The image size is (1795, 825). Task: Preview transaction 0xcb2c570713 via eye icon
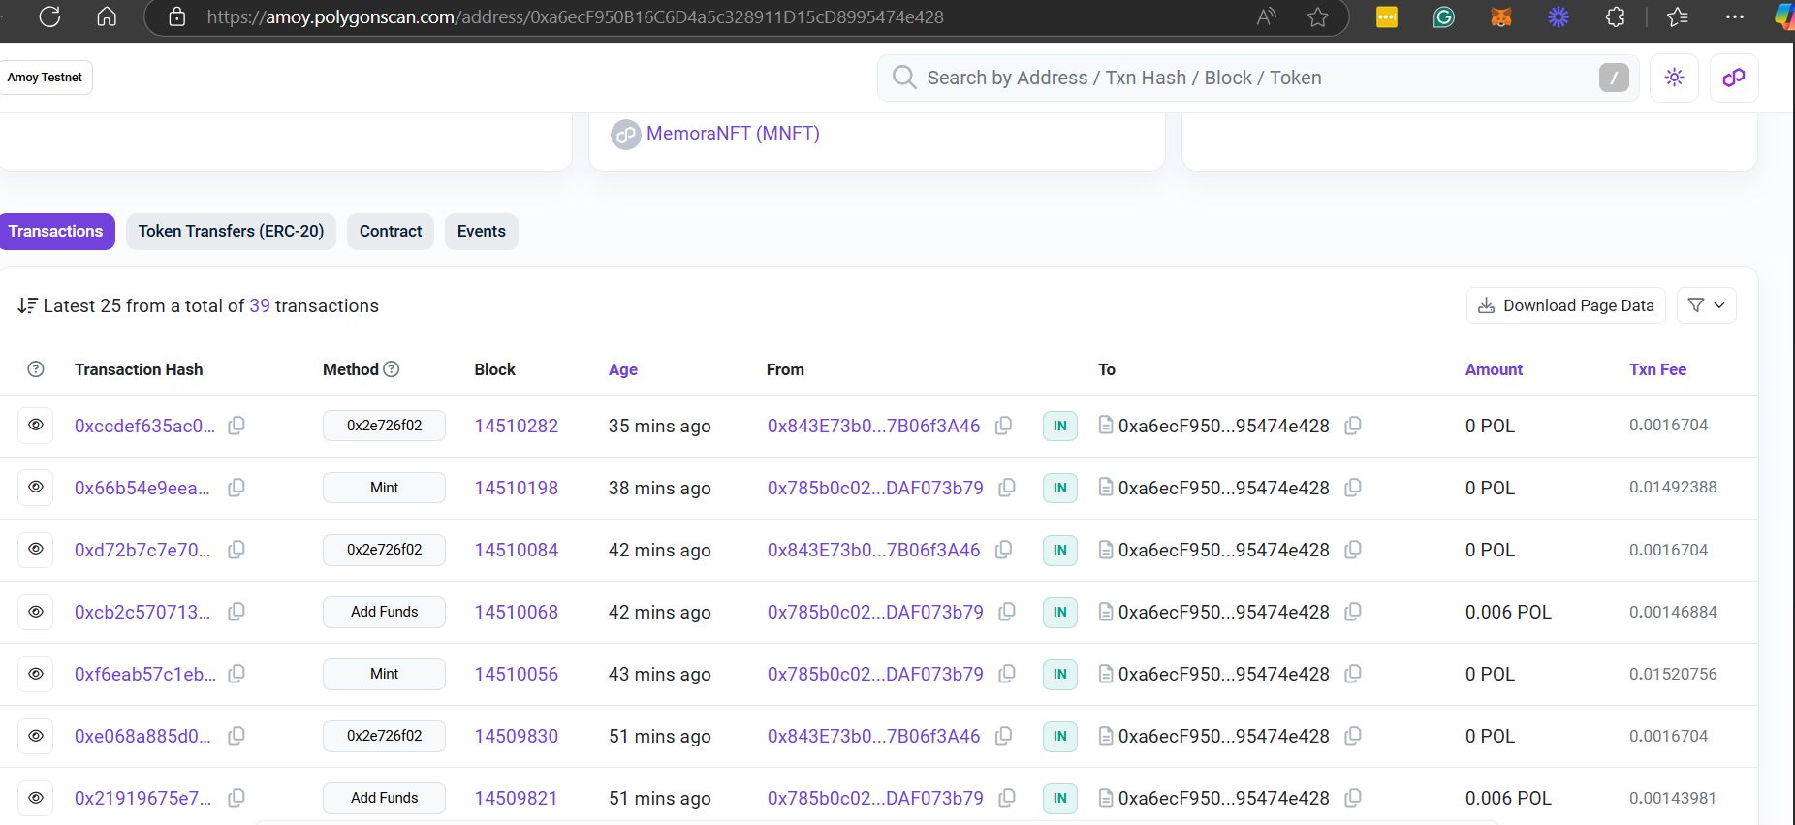tap(36, 612)
